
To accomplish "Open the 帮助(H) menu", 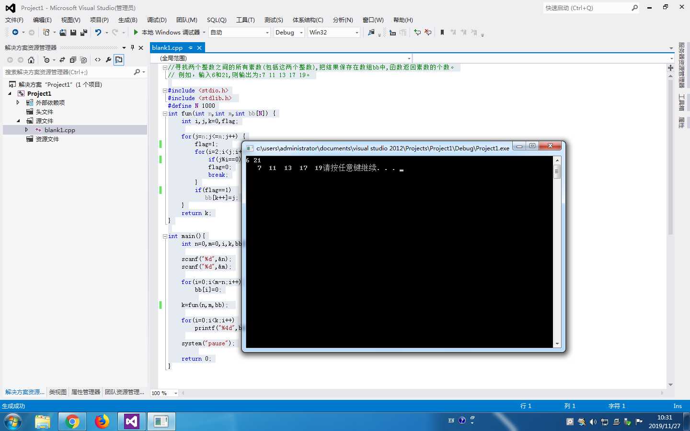I will click(403, 20).
